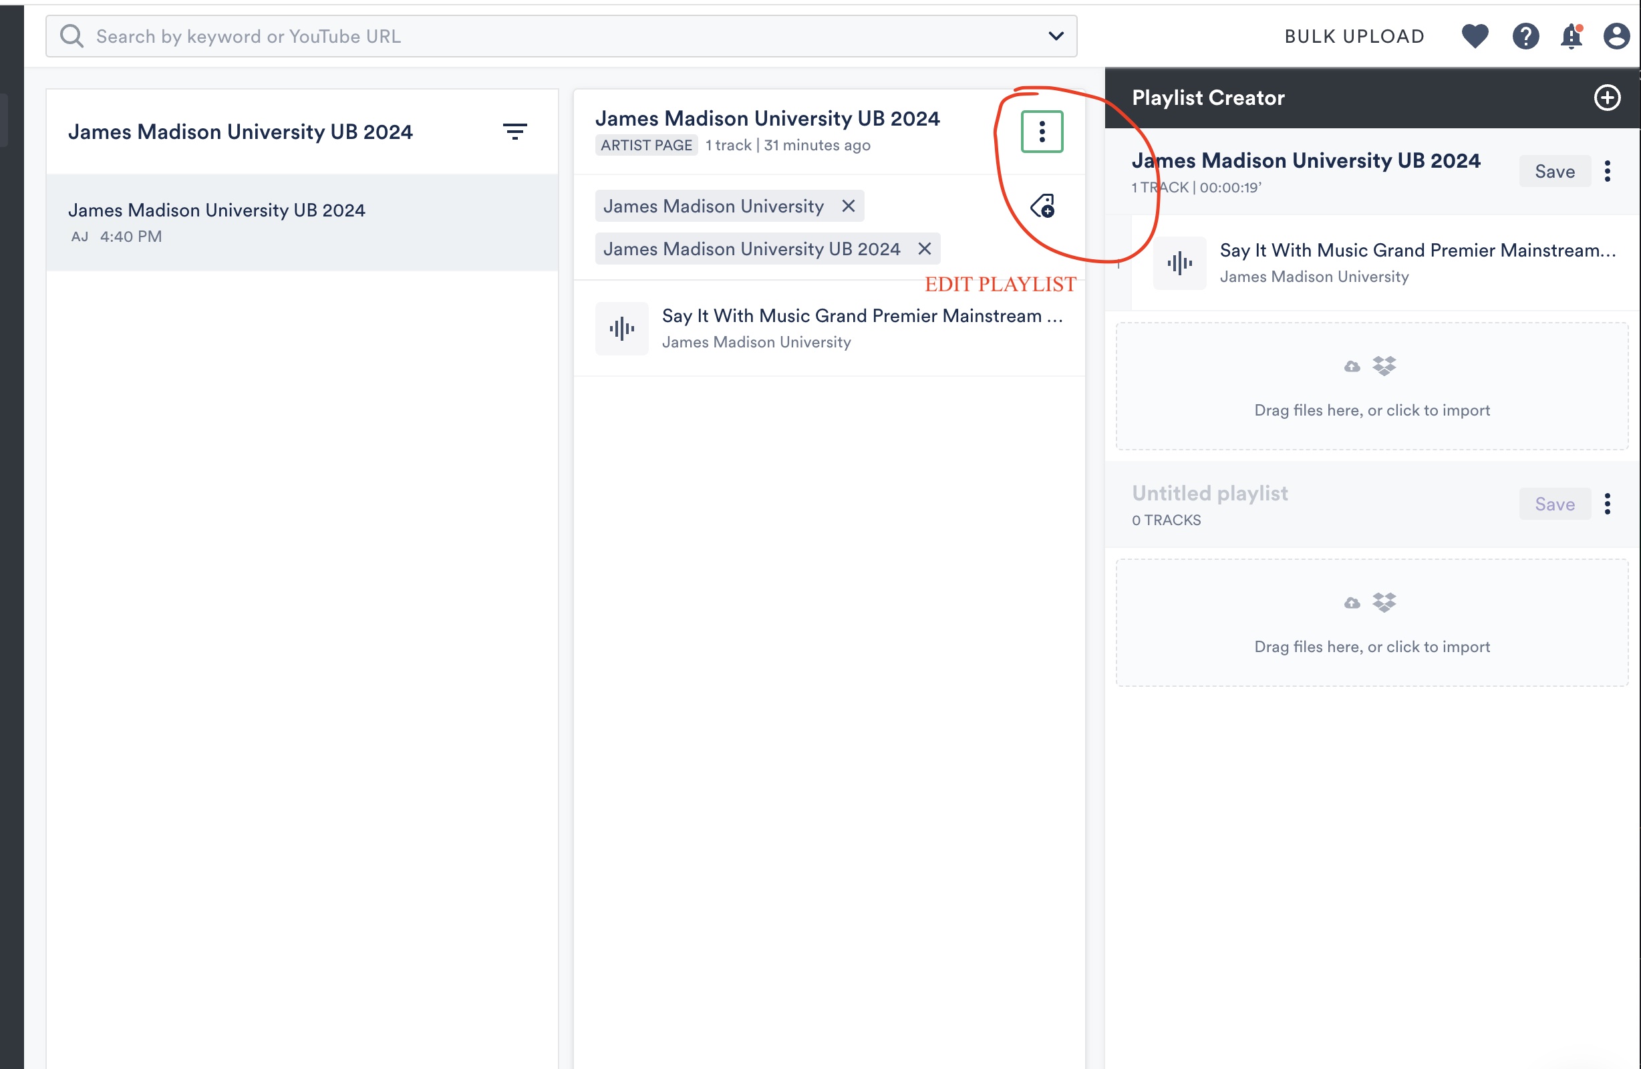Add new playlist in Playlist Creator
The image size is (1641, 1069).
coord(1607,98)
